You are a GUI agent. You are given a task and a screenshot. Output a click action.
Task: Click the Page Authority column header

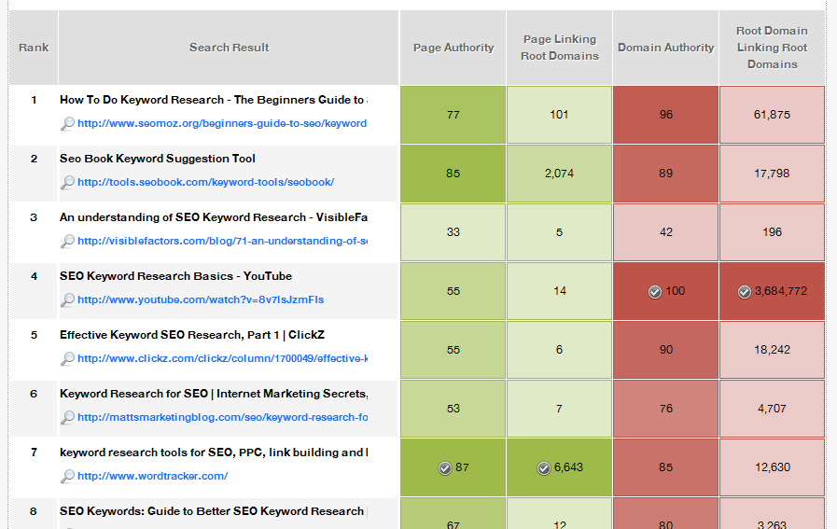(x=453, y=48)
